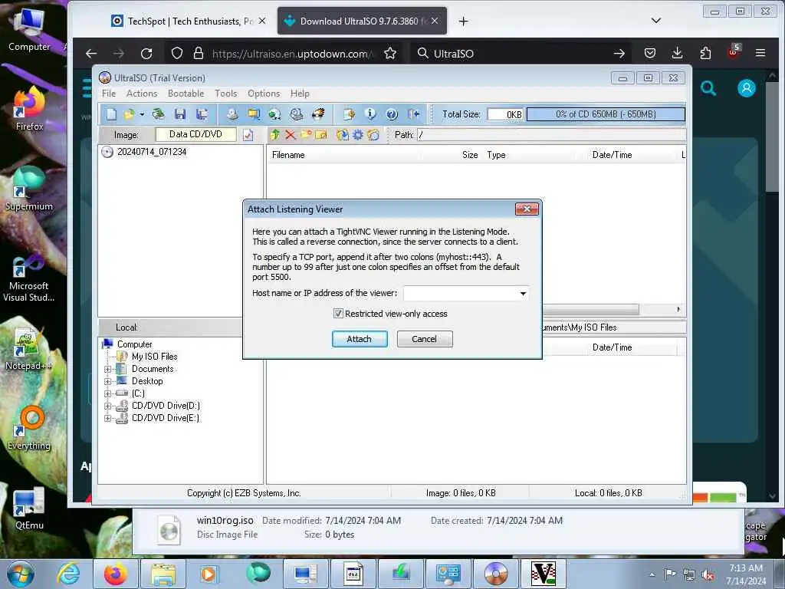
Task: Click the red X delete icon
Action: pos(291,135)
